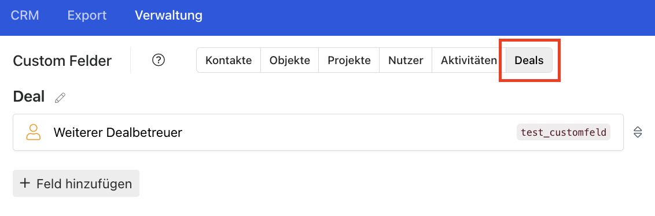Switch to the Objekte tab
This screenshot has height=216, width=655.
click(x=289, y=61)
